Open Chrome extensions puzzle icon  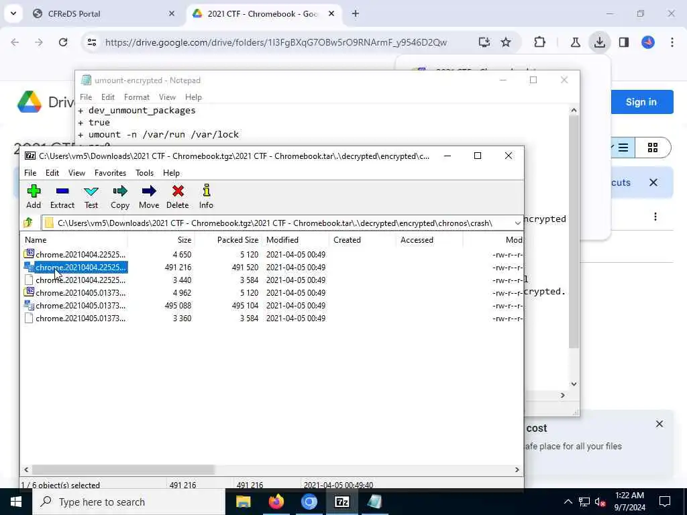point(540,42)
